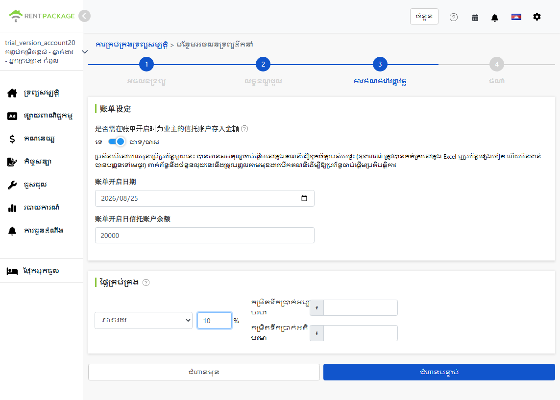The image size is (560, 400).
Task: Click the bed icon tenant section
Action: pyautogui.click(x=12, y=271)
